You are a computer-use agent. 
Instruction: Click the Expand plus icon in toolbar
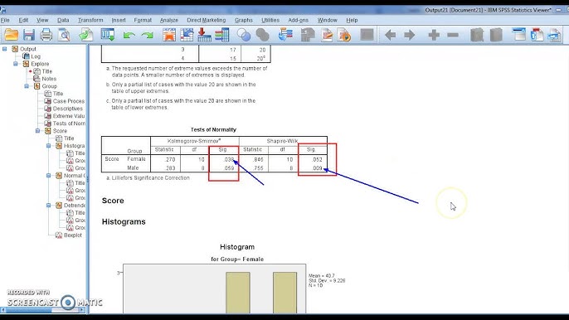point(434,35)
